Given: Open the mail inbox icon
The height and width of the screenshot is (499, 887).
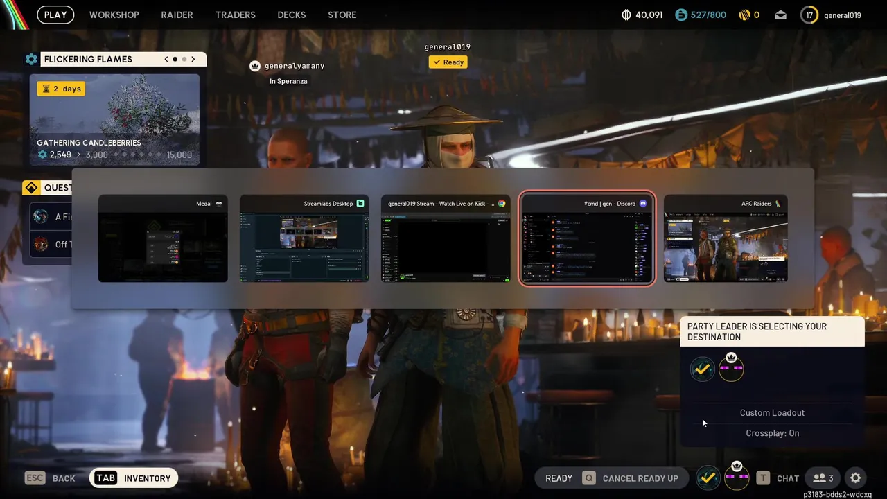Looking at the screenshot, I should [781, 15].
